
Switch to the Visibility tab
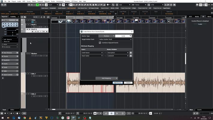click(13, 16)
